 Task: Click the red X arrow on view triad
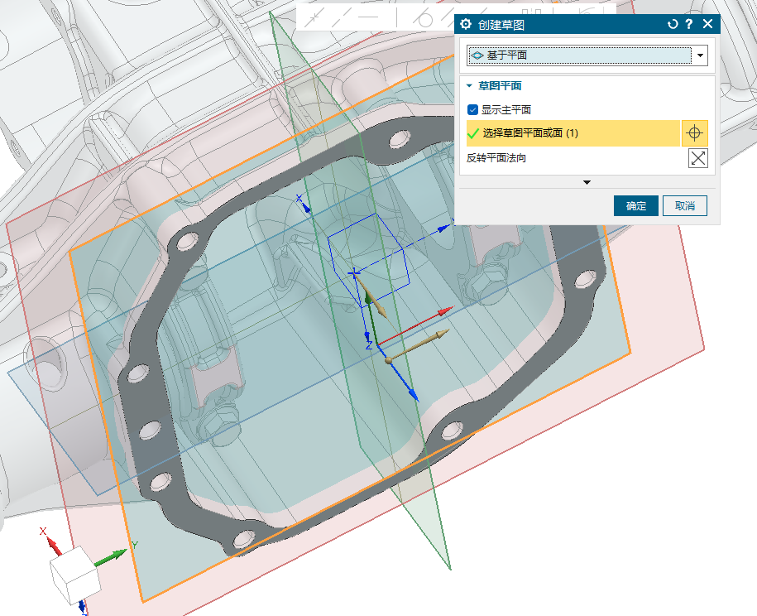pyautogui.click(x=51, y=543)
